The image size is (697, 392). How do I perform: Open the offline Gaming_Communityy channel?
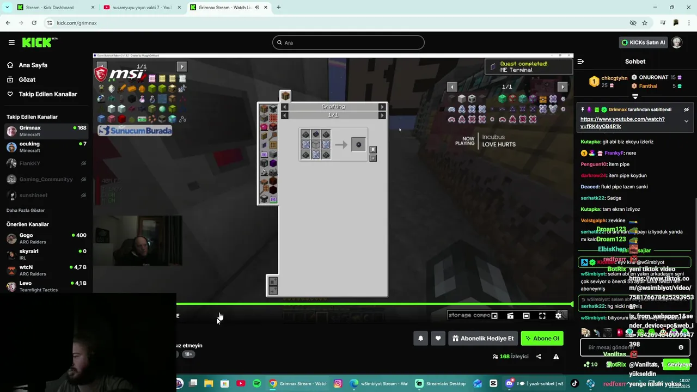[46, 179]
